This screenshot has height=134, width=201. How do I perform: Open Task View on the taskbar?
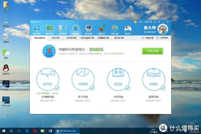pos(19,131)
